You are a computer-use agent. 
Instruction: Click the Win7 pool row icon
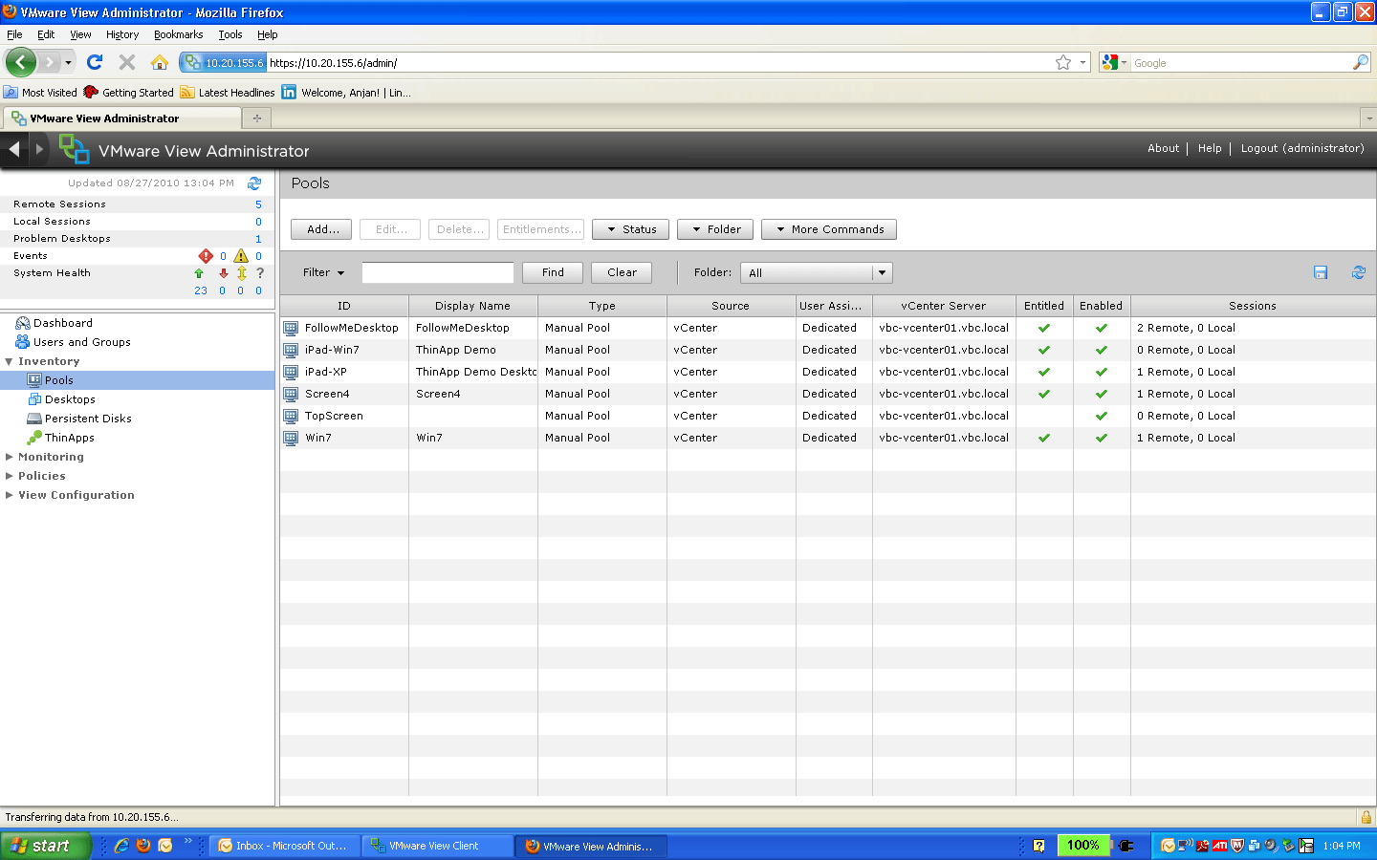pyautogui.click(x=291, y=438)
